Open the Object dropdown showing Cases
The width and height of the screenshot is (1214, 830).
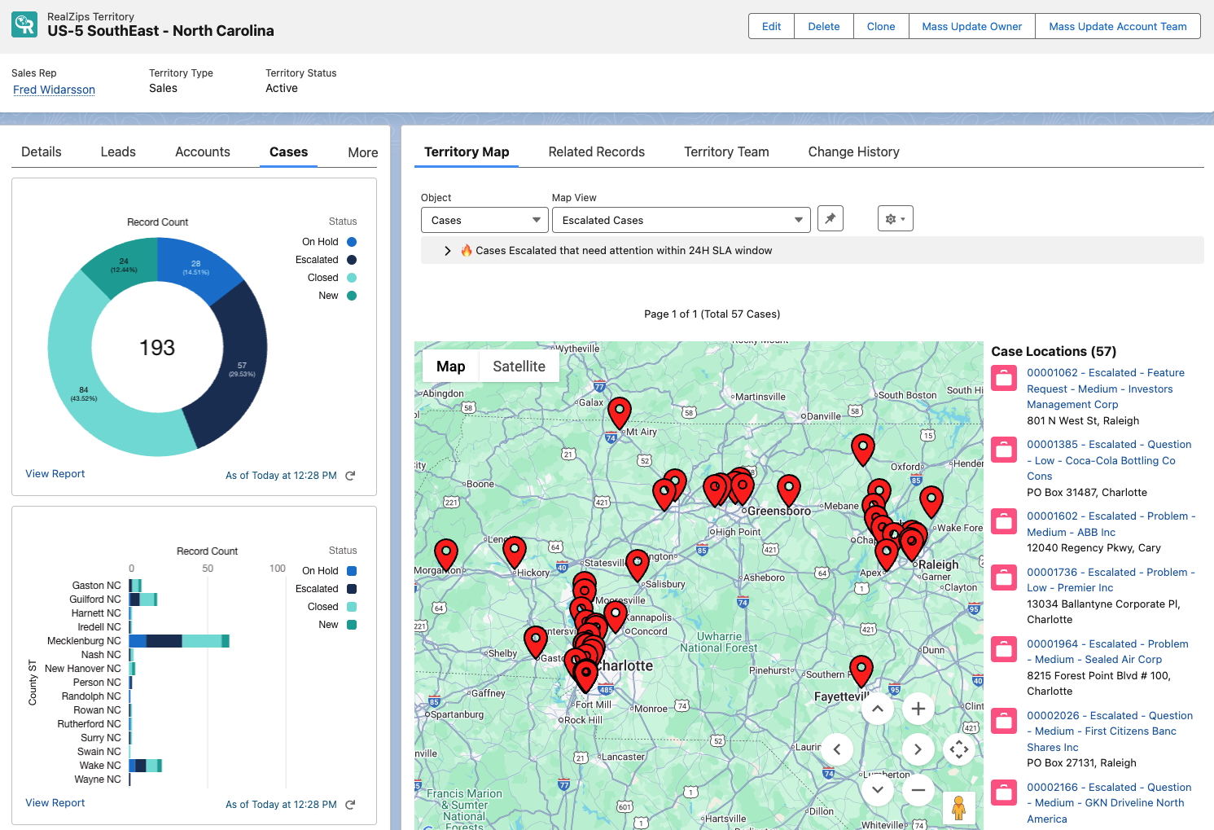point(484,220)
